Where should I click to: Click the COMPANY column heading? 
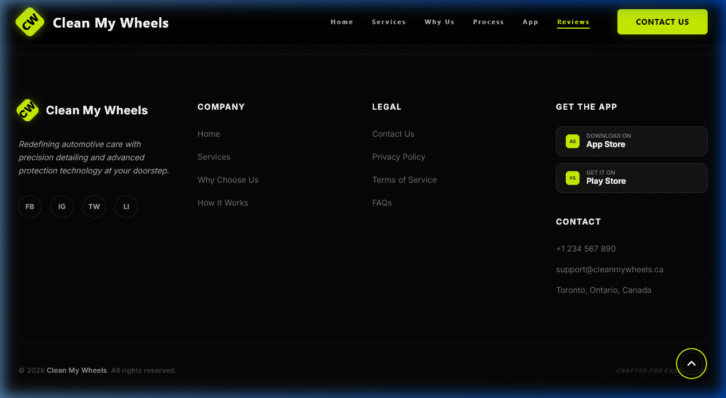[x=221, y=107]
